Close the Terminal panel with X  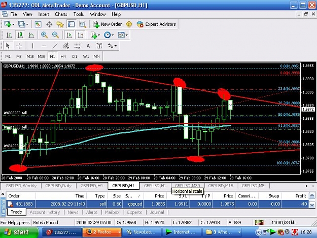point(3,194)
